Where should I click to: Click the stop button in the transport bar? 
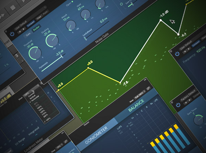(x=13, y=8)
